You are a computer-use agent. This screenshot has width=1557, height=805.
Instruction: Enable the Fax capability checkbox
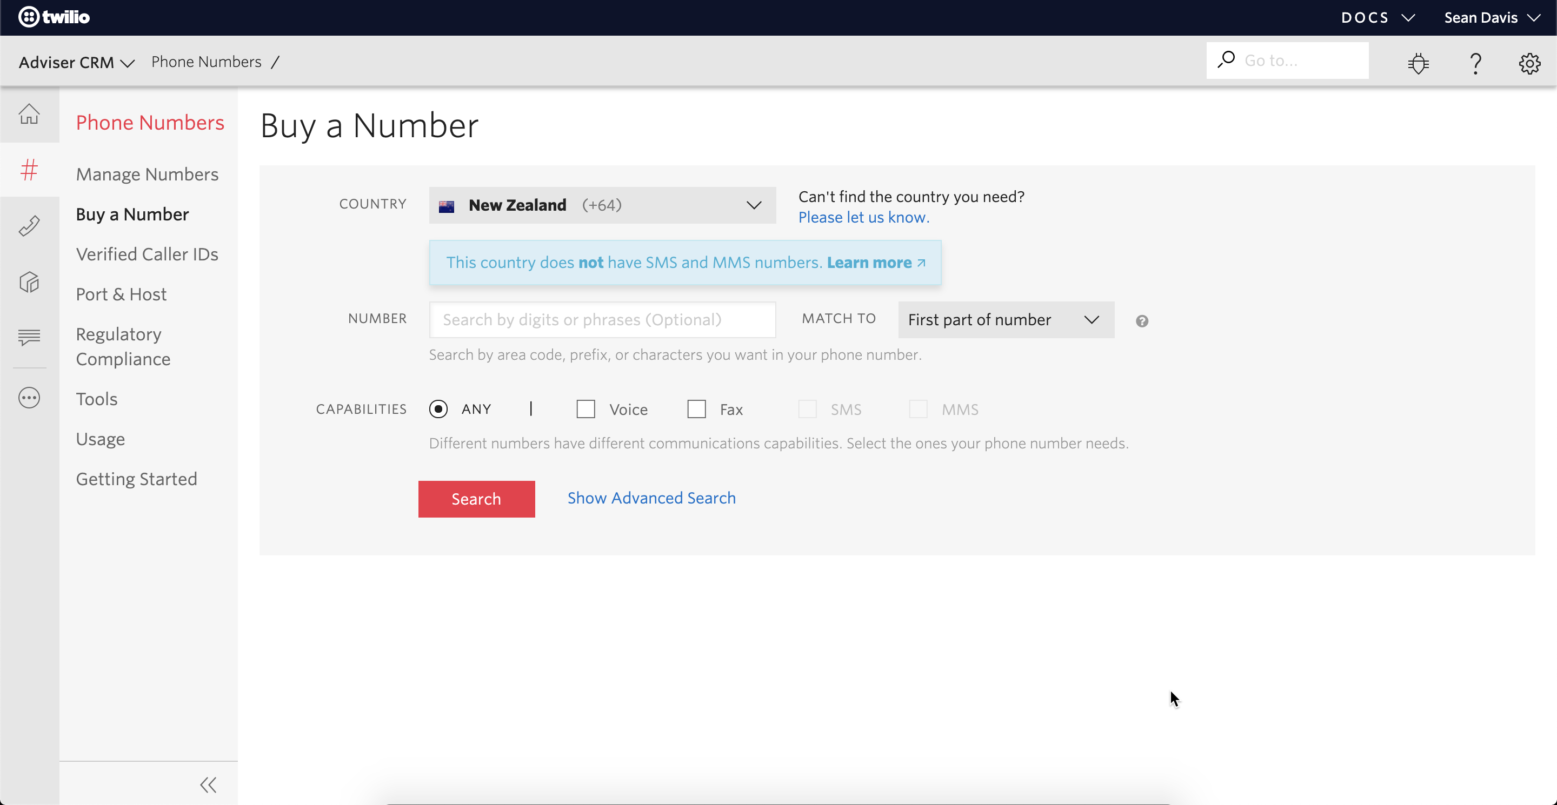696,409
